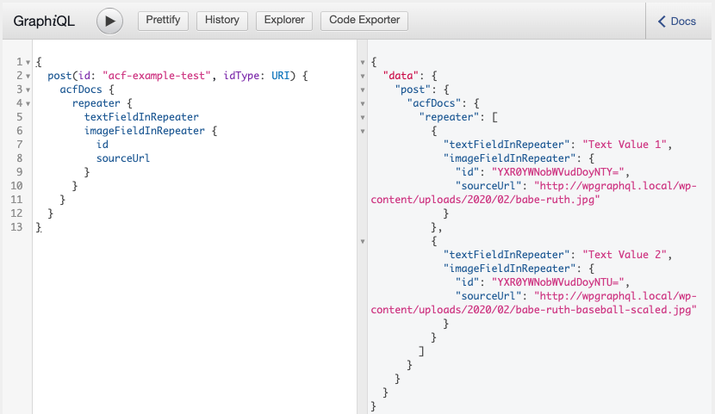Collapse second "imageFieldInRepeater" object in the response
Image resolution: width=715 pixels, height=414 pixels.
click(x=363, y=269)
